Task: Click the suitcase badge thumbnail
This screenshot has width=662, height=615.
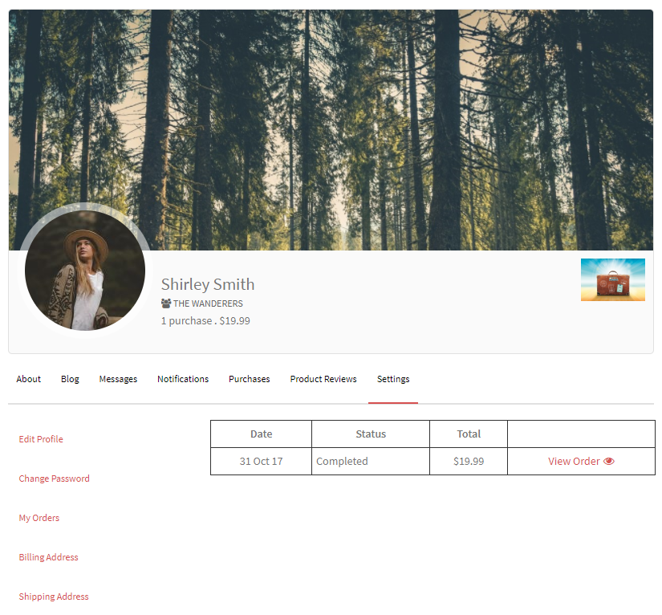Action: point(612,280)
